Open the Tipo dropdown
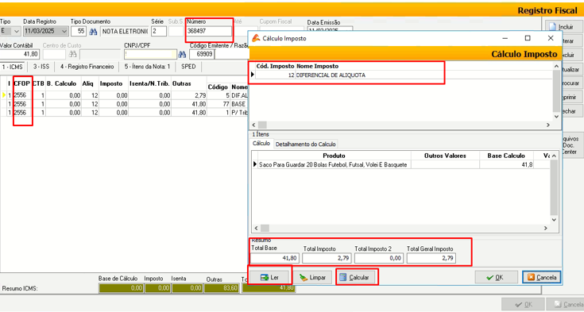This screenshot has height=312, width=584. [17, 31]
